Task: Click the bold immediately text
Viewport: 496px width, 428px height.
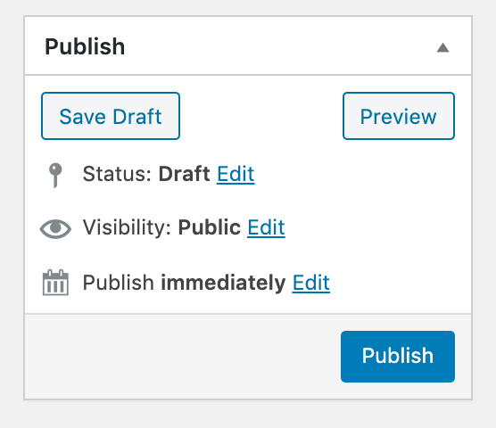Action: 223,283
